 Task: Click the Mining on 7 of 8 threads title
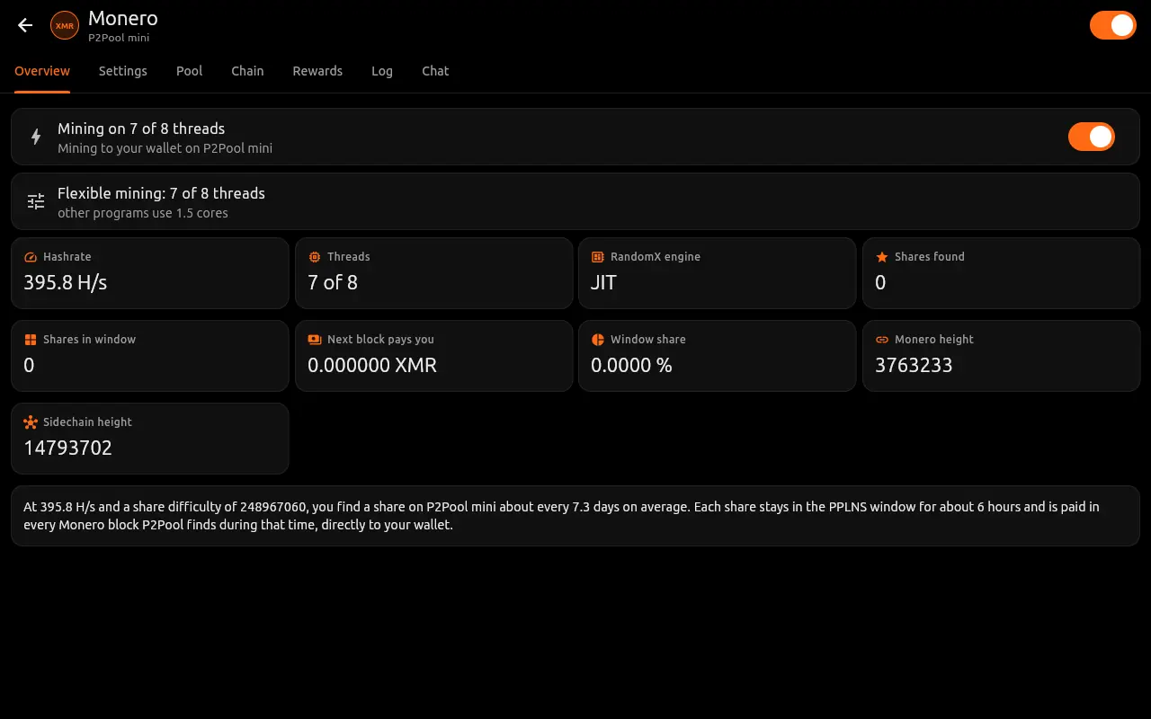(141, 129)
